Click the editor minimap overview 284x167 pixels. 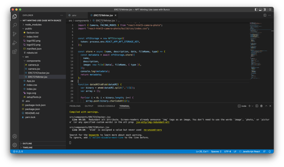click(260, 51)
